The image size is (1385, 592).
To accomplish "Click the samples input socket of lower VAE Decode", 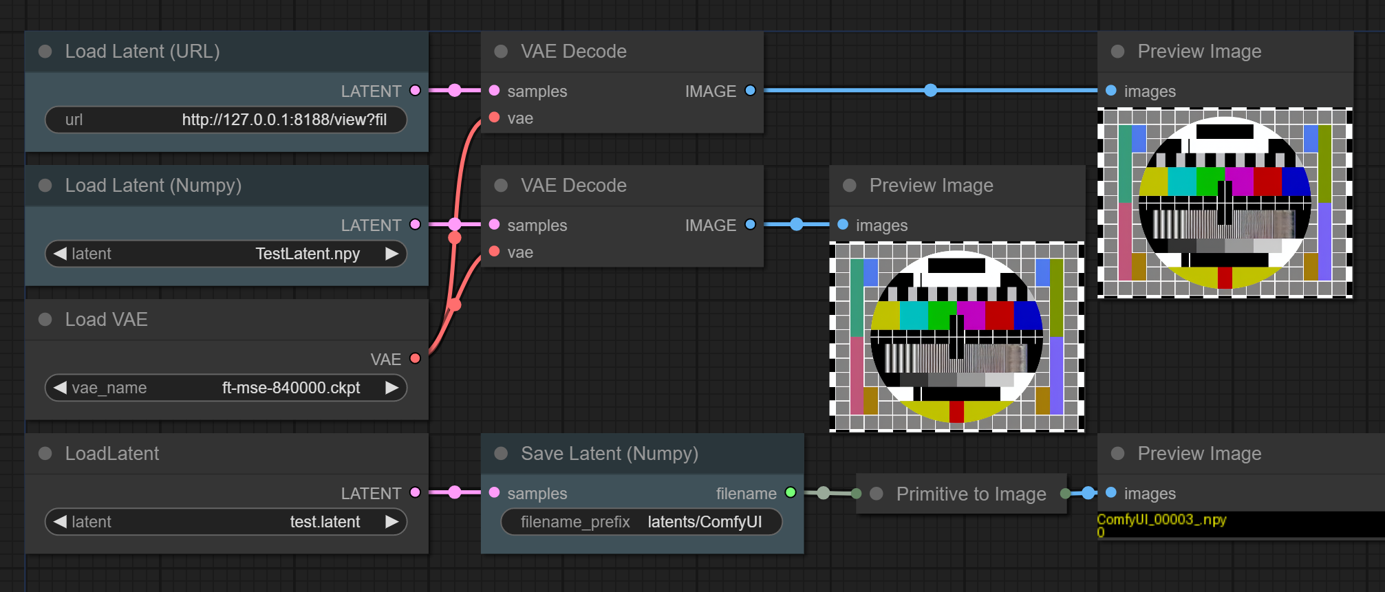I will pos(494,224).
